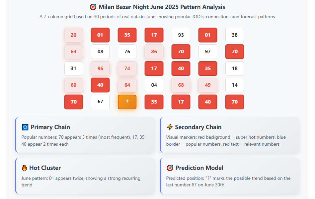The image size is (315, 199).
Task: Select the pink cell showing 86
Action: click(x=154, y=52)
